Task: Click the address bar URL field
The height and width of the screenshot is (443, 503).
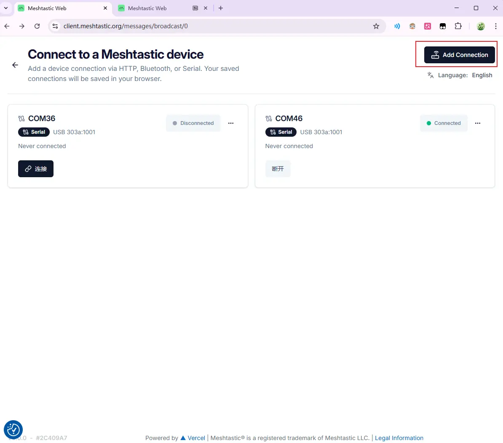Action: [x=211, y=26]
